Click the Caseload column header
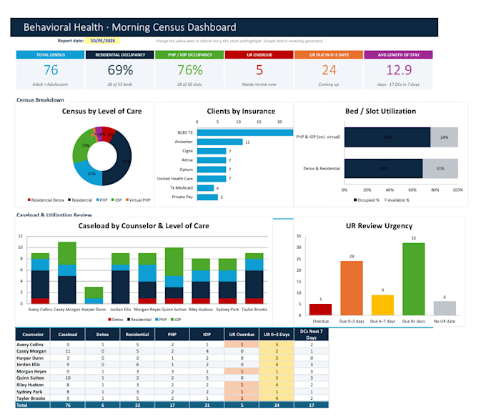This screenshot has height=417, width=486. [x=68, y=335]
